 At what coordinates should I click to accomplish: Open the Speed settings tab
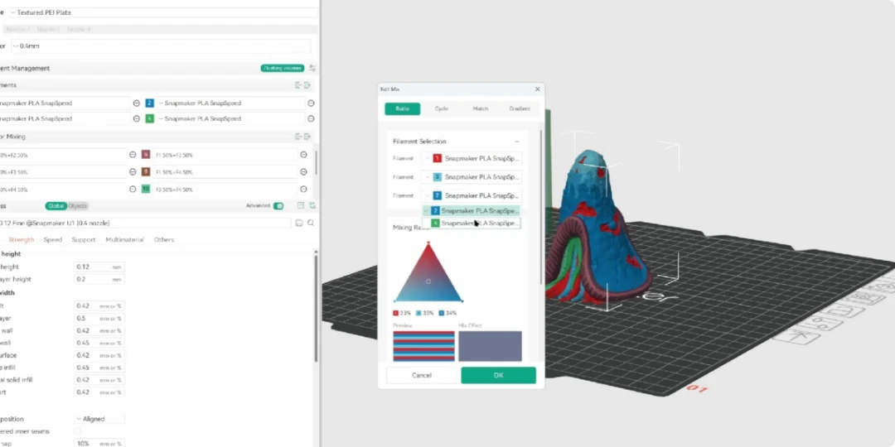53,240
